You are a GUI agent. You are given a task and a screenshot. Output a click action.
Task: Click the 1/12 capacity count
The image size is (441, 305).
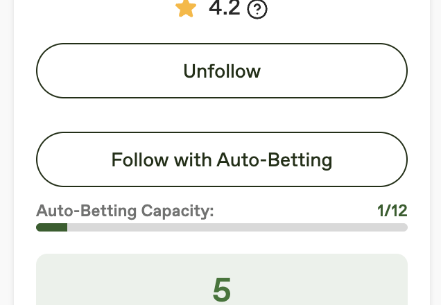[392, 211]
